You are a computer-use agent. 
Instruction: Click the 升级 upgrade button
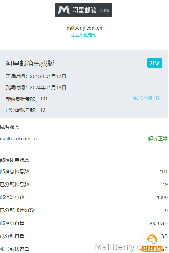tap(155, 63)
